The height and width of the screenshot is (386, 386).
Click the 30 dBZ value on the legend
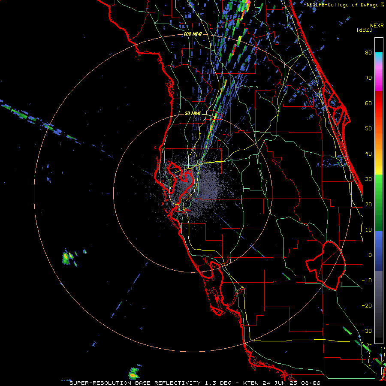point(368,179)
